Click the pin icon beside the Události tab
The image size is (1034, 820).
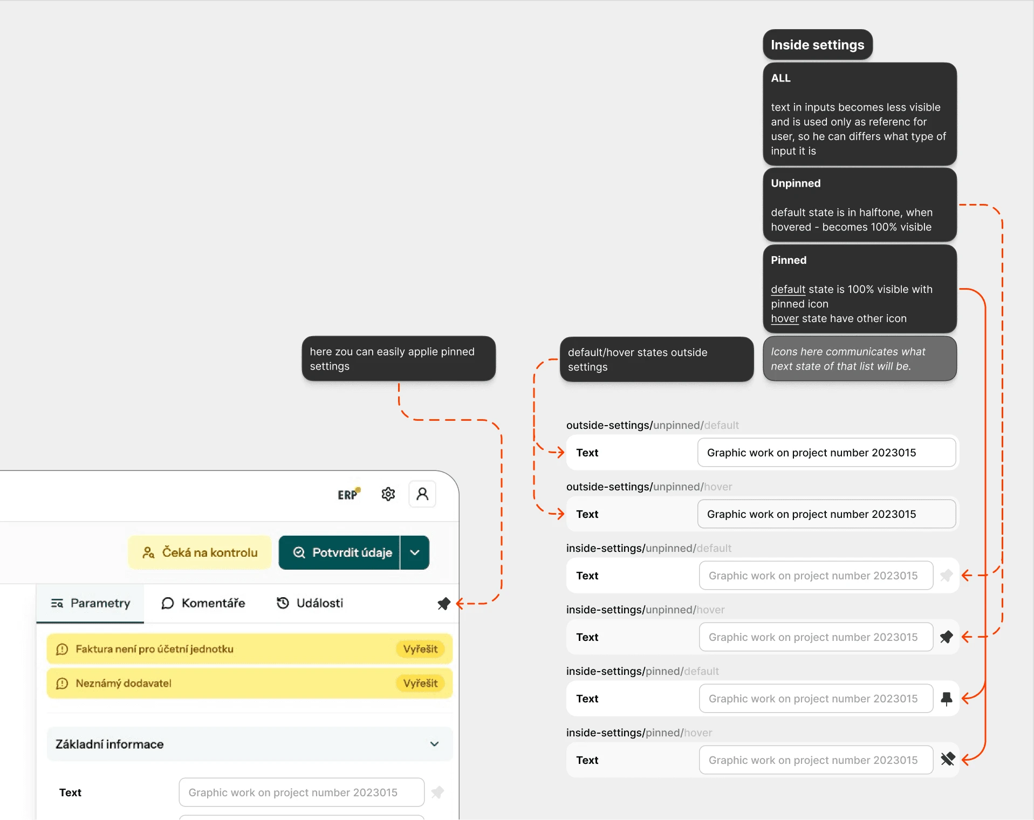tap(443, 604)
